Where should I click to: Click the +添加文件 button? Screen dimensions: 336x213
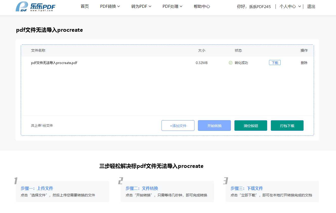pos(178,126)
